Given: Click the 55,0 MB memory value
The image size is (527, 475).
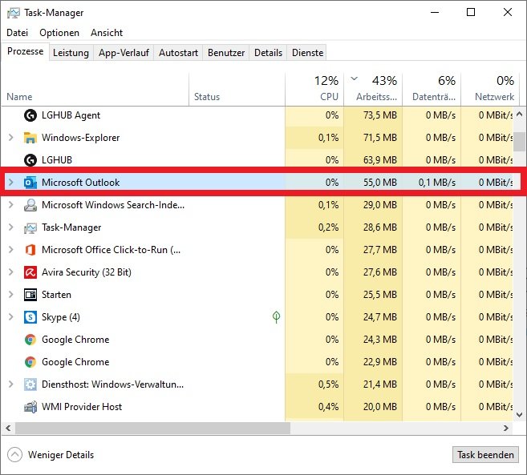Looking at the screenshot, I should tap(380, 183).
